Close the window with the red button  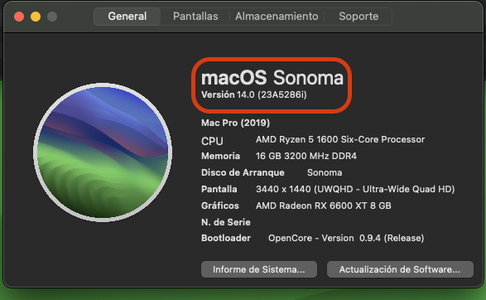19,17
